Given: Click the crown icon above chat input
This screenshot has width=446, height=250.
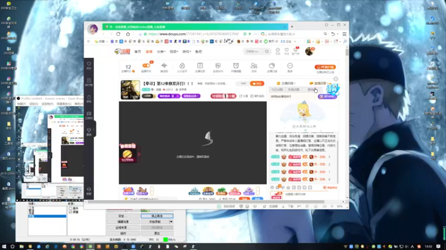Looking at the screenshot, I should [x=288, y=187].
